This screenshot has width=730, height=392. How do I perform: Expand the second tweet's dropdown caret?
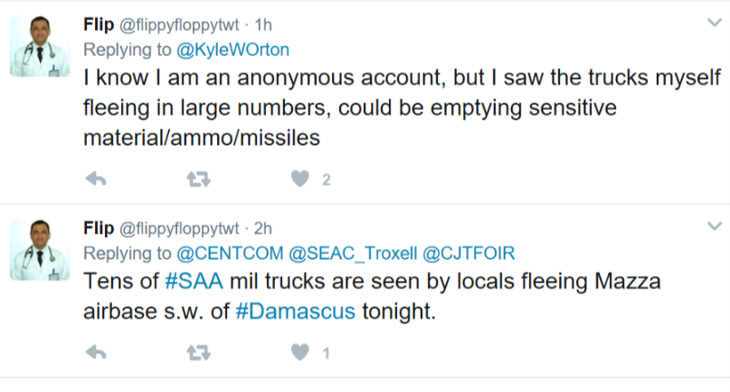[x=713, y=226]
